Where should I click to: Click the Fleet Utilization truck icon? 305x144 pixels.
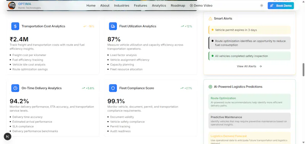(113, 26)
